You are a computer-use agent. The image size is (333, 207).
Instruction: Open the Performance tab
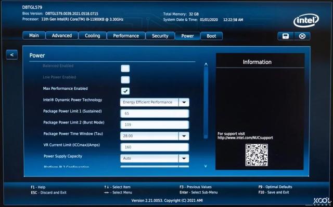click(126, 36)
